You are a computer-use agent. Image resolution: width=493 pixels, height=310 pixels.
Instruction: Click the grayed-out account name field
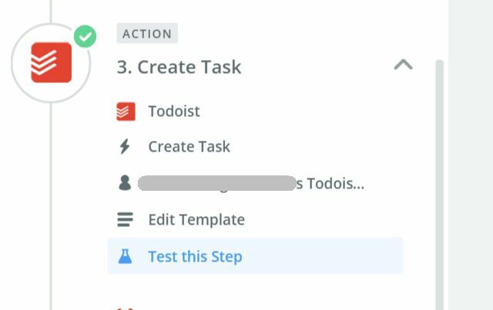[x=217, y=183]
